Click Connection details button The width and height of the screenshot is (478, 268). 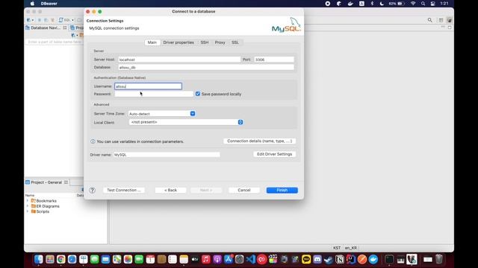pyautogui.click(x=259, y=141)
